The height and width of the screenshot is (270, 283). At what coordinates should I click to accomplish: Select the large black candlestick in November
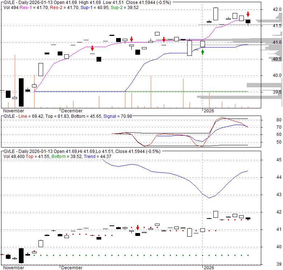21,90
